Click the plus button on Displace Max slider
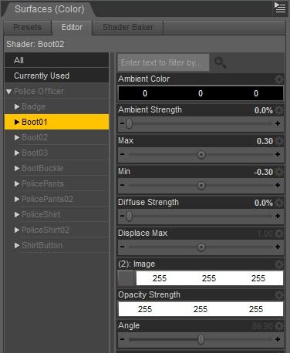This screenshot has height=353, width=290. [x=278, y=247]
